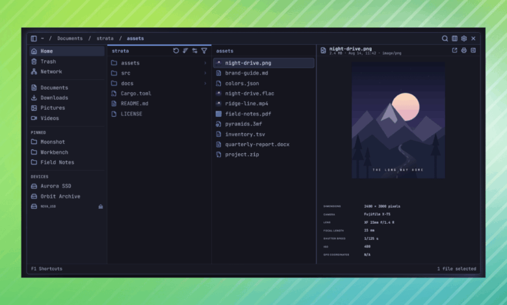Go to Documents breadcrumb
507x305 pixels.
click(x=70, y=38)
